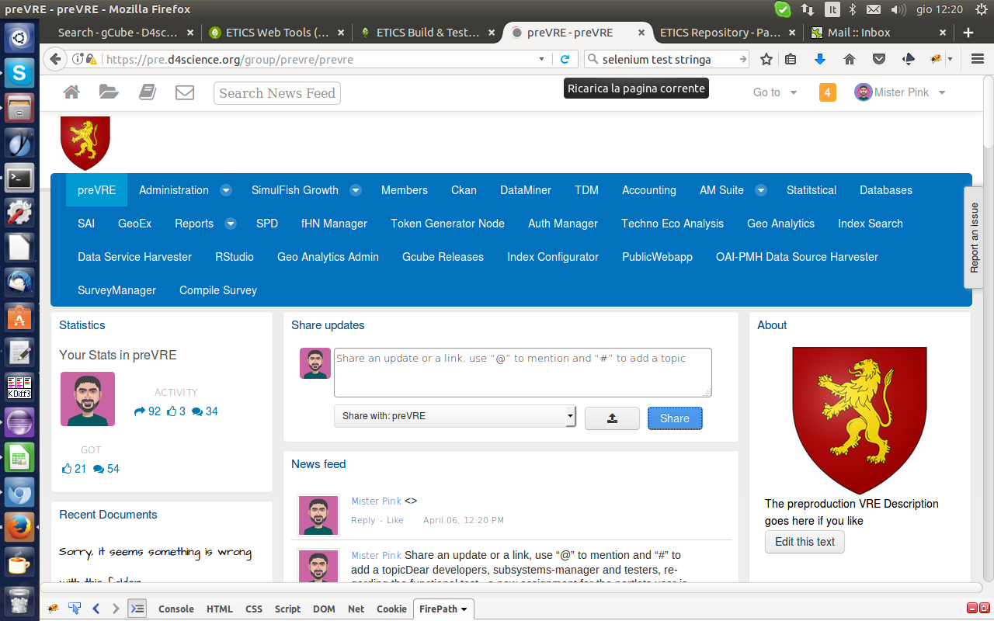
Task: Click the horizontal scrollbar at the page bottom
Action: click(x=511, y=588)
